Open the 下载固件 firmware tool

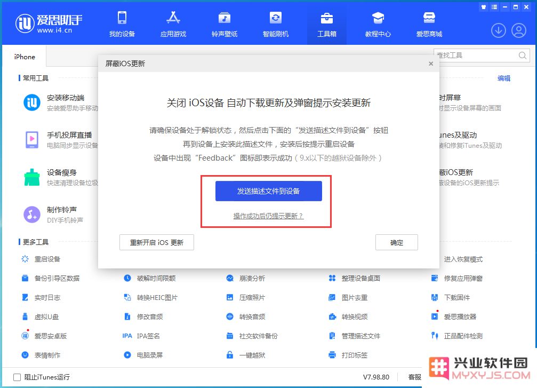(451, 297)
